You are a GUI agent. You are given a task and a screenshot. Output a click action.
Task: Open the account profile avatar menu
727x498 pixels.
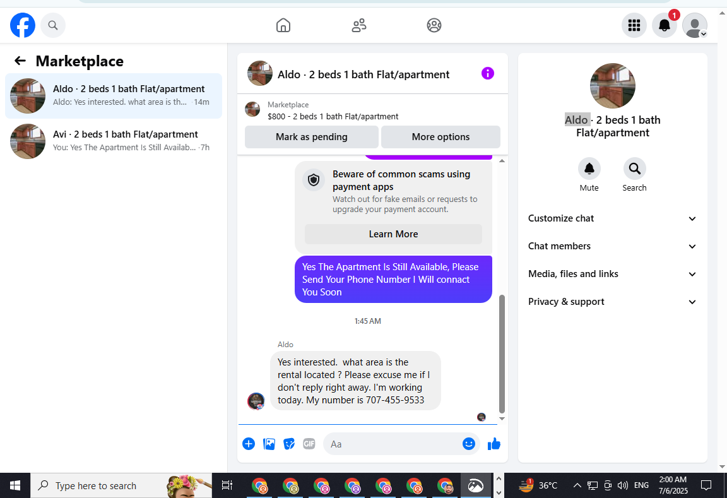coord(695,25)
